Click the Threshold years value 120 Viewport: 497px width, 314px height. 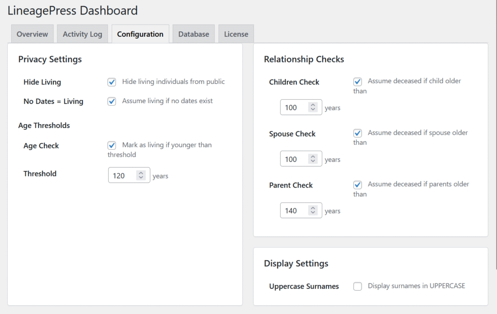coord(121,175)
